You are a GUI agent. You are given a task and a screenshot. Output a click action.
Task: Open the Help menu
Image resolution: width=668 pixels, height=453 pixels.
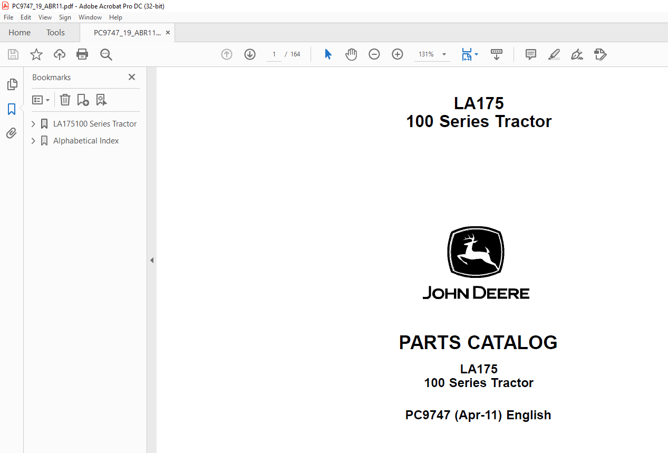115,17
